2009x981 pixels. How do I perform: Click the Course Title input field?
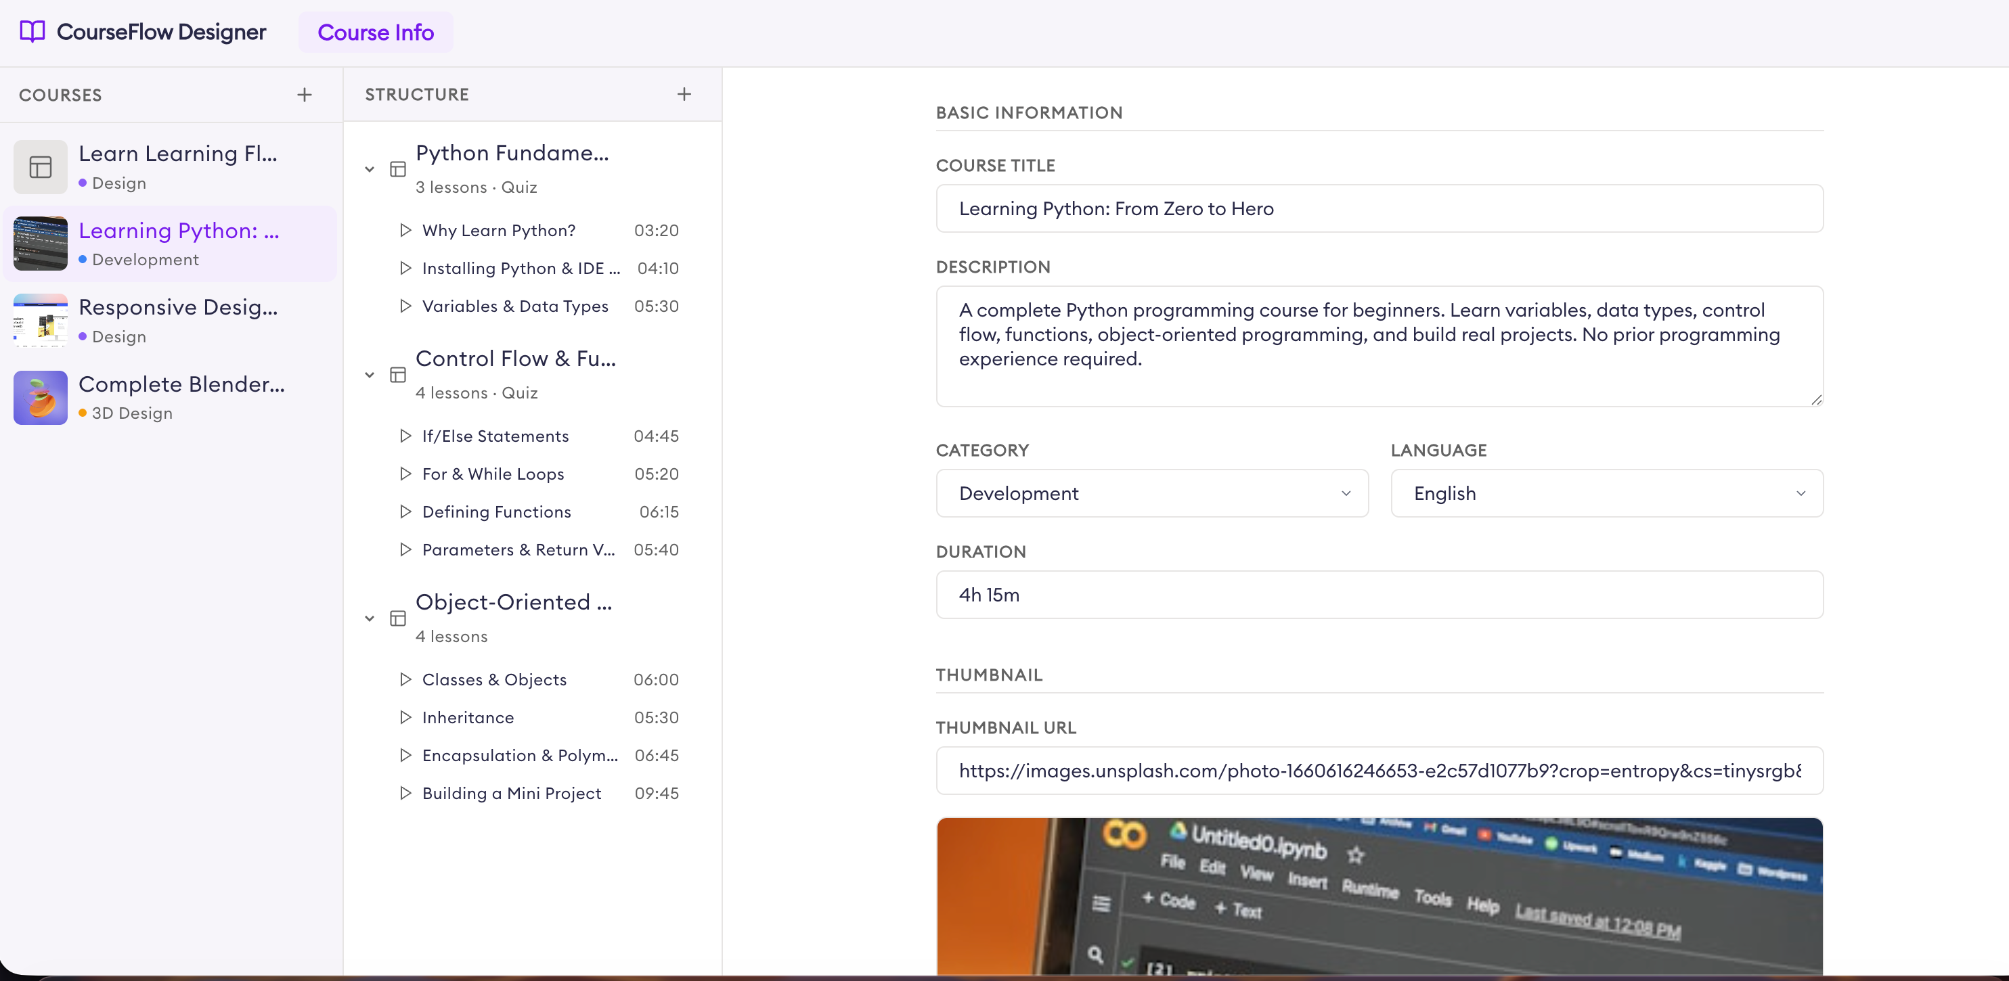click(1378, 208)
